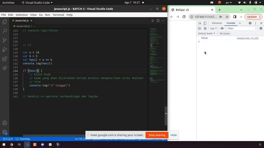Open the Run menu

click(47, 15)
